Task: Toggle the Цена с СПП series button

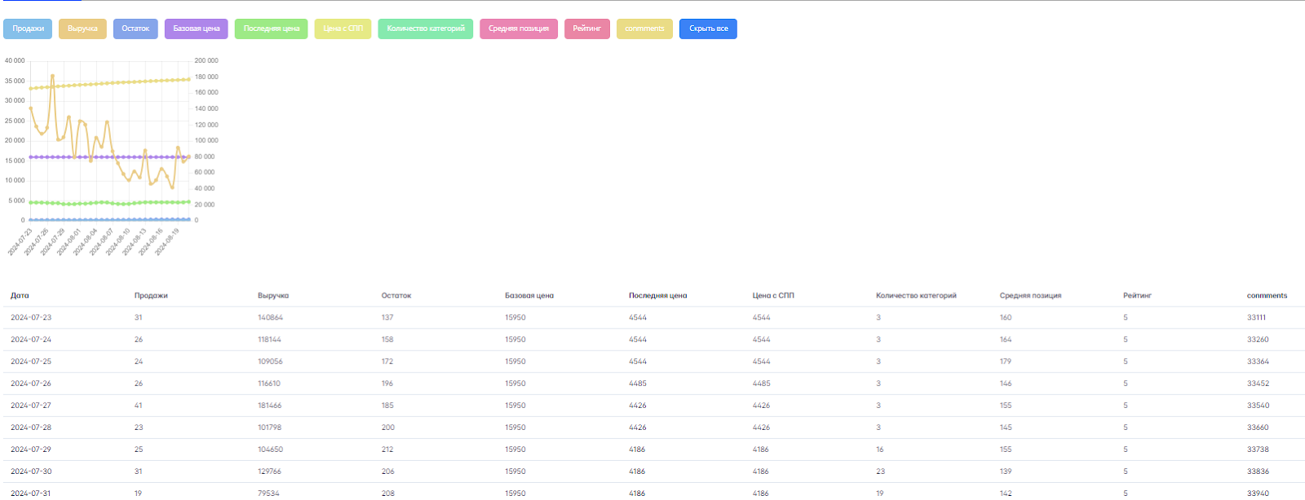Action: coord(343,29)
